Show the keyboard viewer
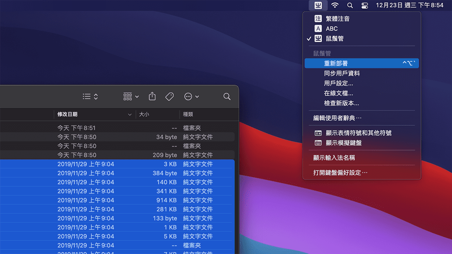The height and width of the screenshot is (254, 452). pyautogui.click(x=343, y=143)
